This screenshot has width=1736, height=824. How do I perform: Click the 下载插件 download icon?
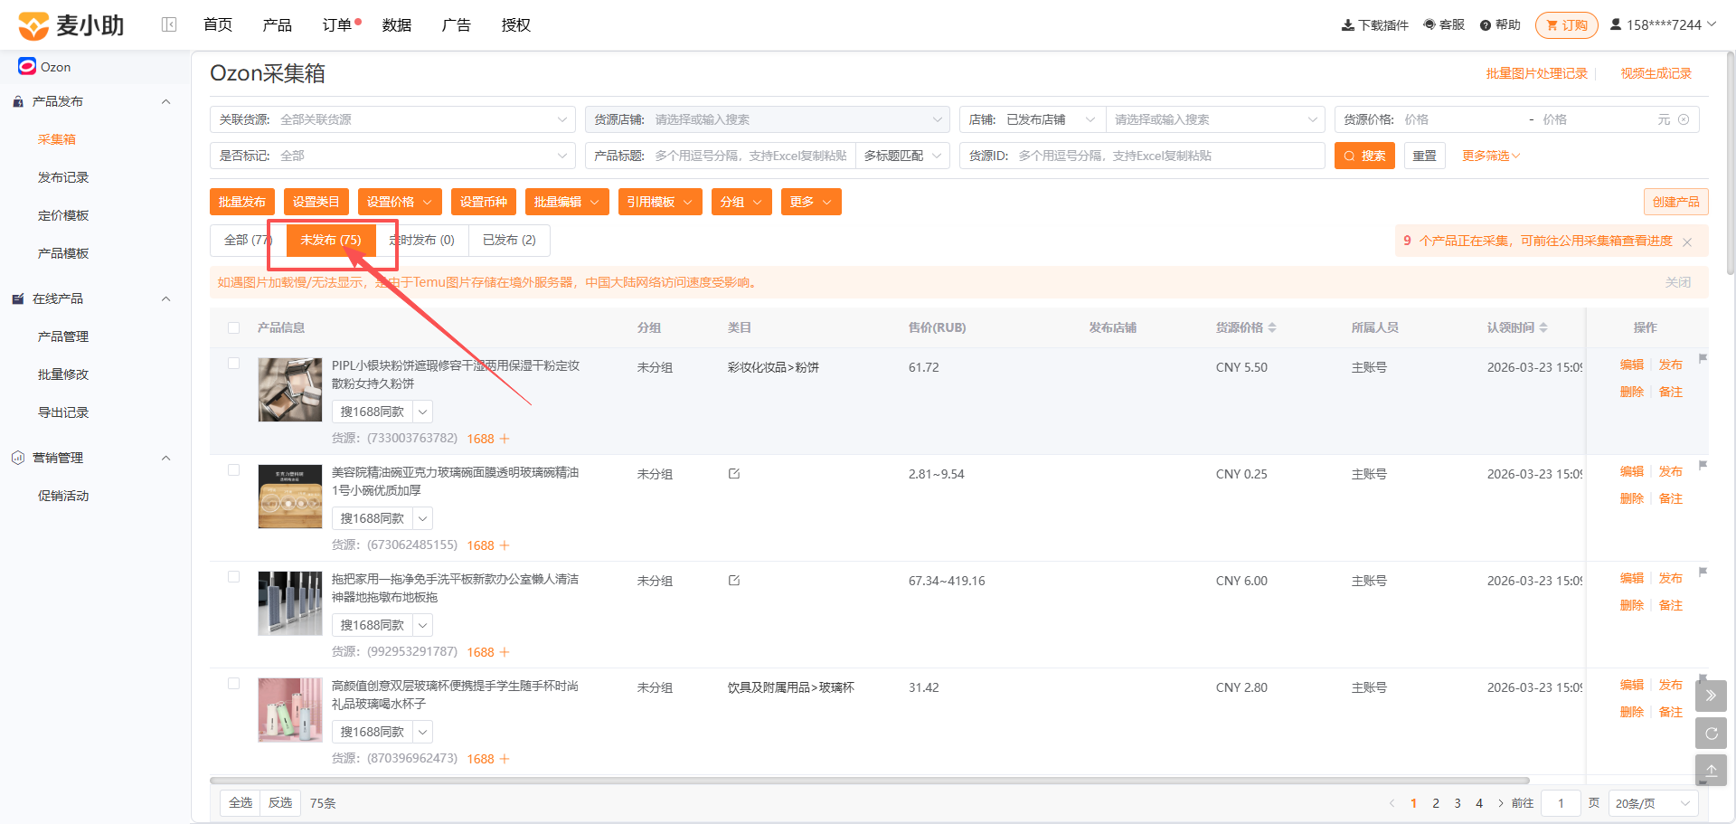(1348, 25)
